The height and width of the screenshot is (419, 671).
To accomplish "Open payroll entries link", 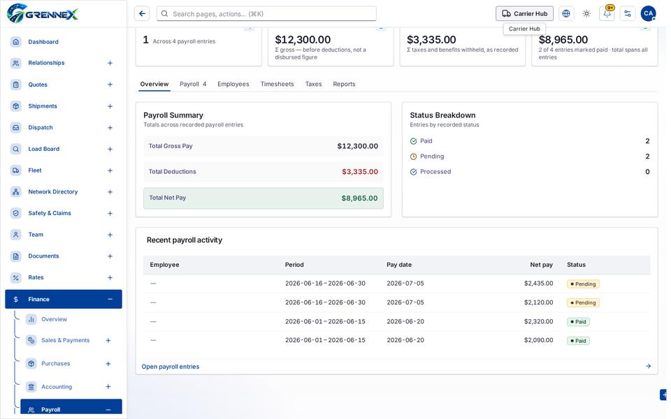I will 171,367.
